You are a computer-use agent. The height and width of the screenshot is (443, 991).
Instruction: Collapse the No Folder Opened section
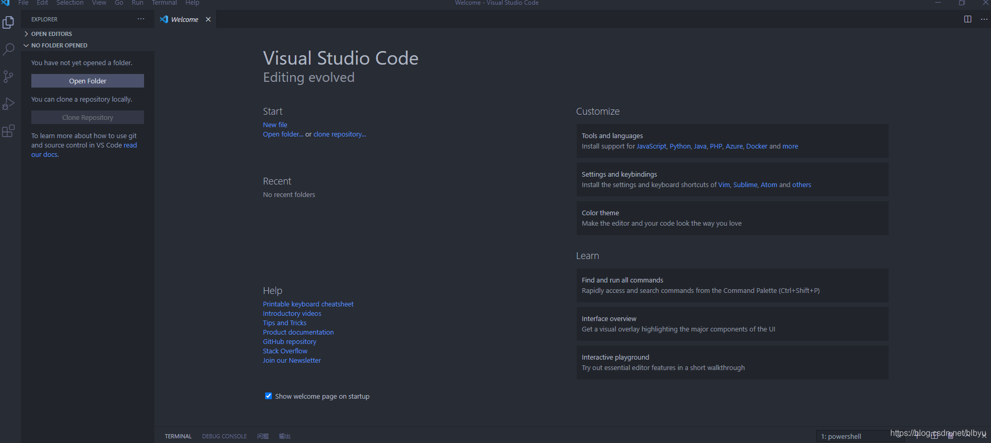click(x=58, y=45)
